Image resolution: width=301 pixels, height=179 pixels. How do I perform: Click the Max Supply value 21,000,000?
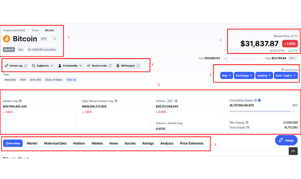290,123
